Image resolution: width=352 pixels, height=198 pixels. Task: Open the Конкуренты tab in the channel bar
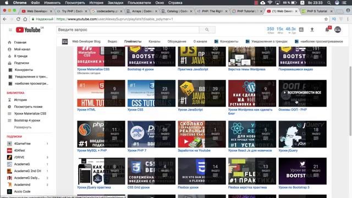[x=226, y=42]
